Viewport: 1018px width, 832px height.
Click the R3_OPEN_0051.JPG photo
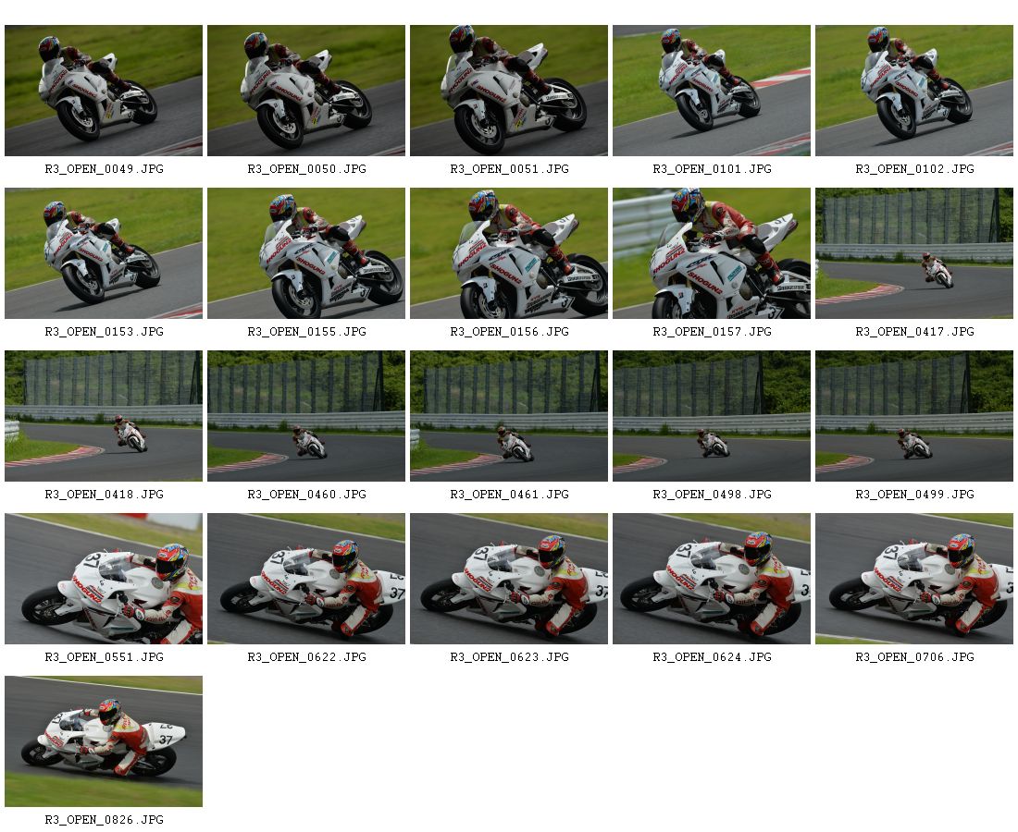(508, 91)
